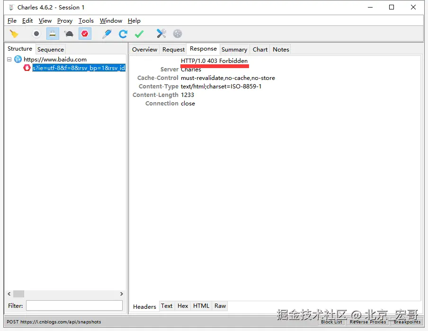
Task: Click the Content-Length value 1233
Action: tap(187, 95)
